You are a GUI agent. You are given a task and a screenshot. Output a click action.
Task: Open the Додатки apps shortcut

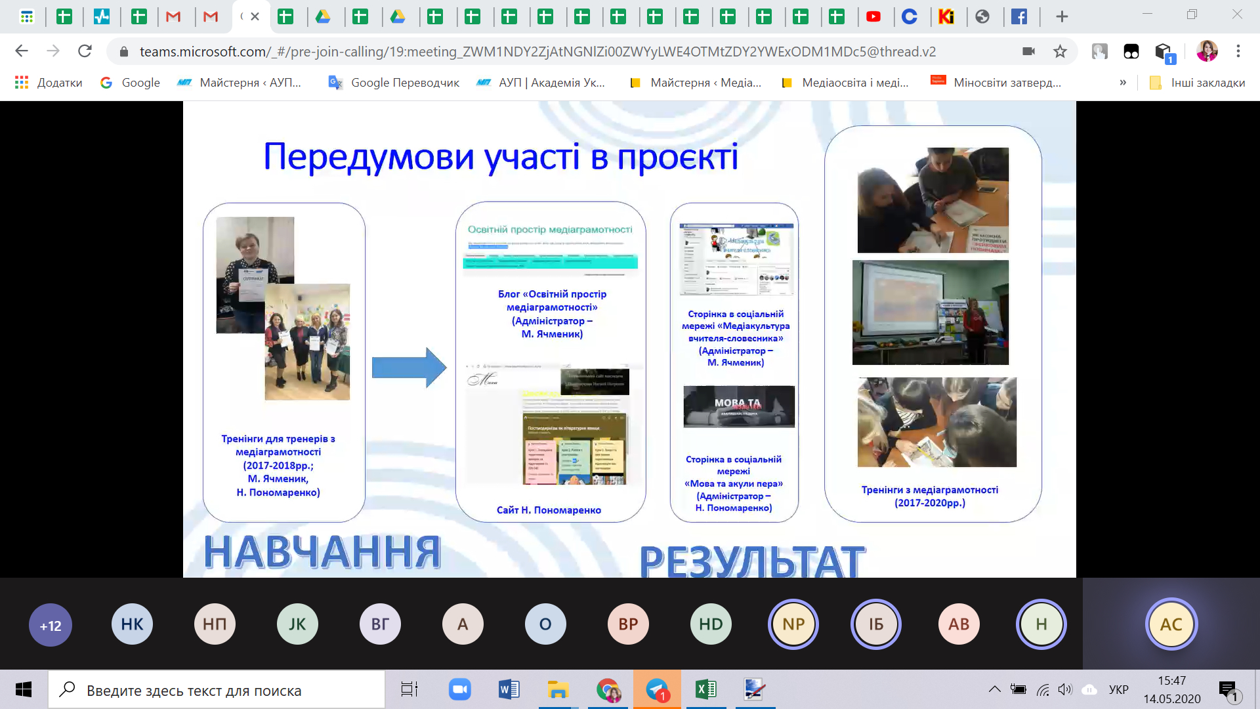49,82
